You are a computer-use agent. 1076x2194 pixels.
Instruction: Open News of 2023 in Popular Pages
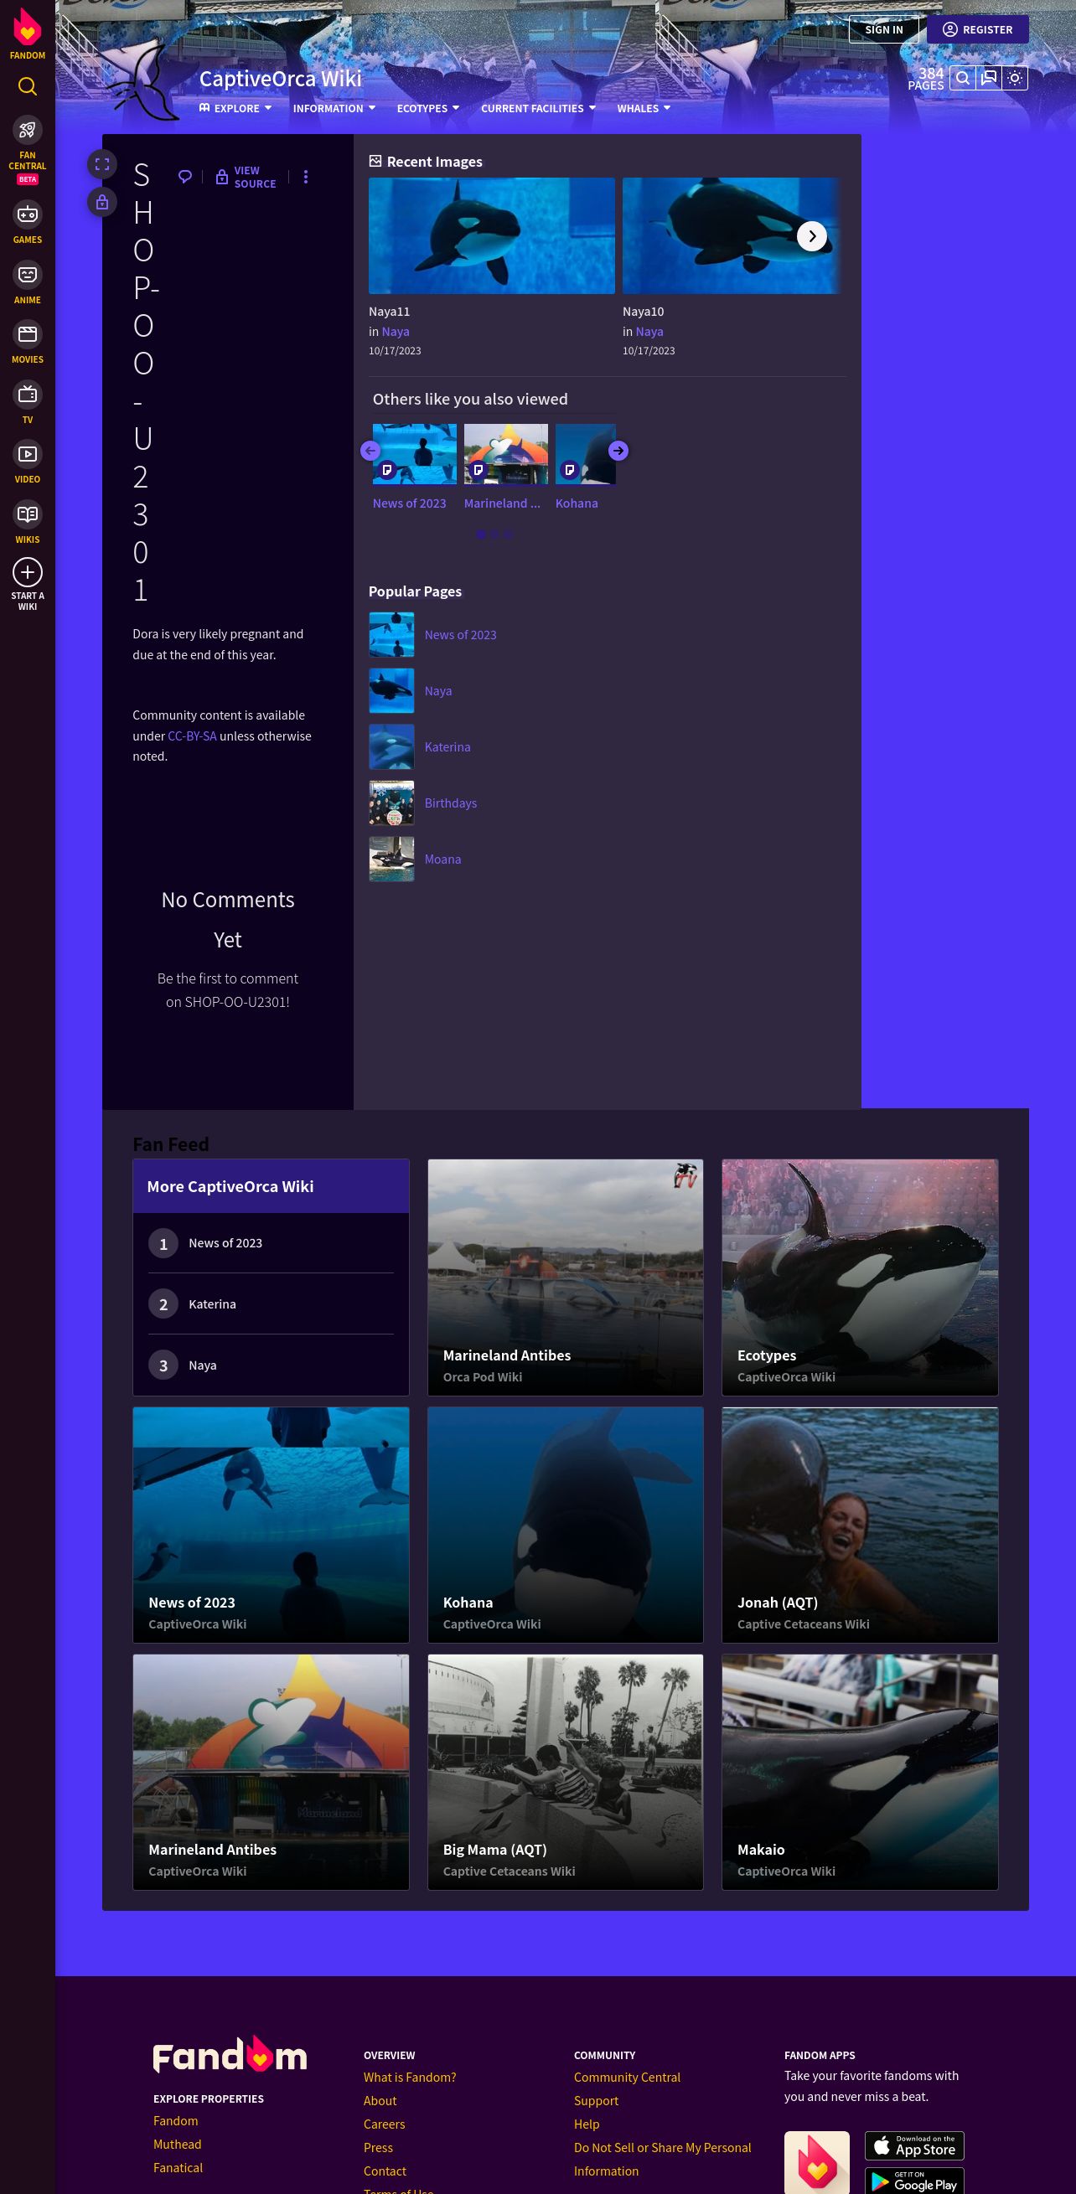460,634
